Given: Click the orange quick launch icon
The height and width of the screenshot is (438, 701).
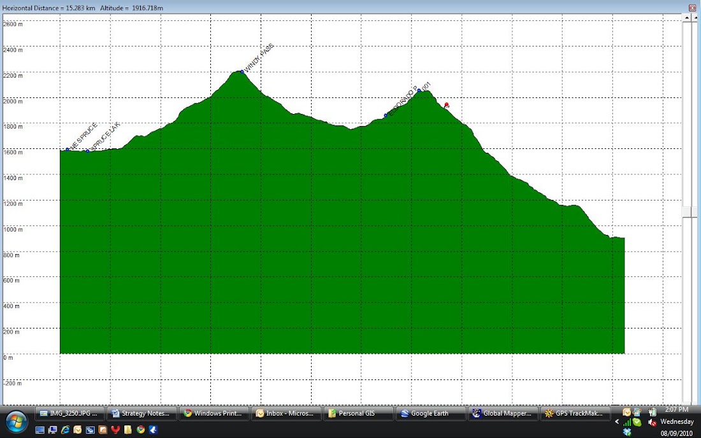Looking at the screenshot, I should tap(103, 430).
